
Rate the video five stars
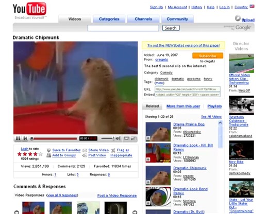coord(41,154)
